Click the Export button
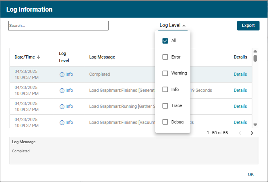The image size is (268, 182). point(248,25)
